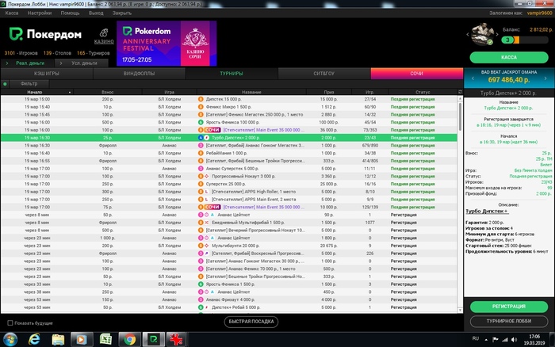
Task: Click the Windows Start button
Action: [10, 340]
